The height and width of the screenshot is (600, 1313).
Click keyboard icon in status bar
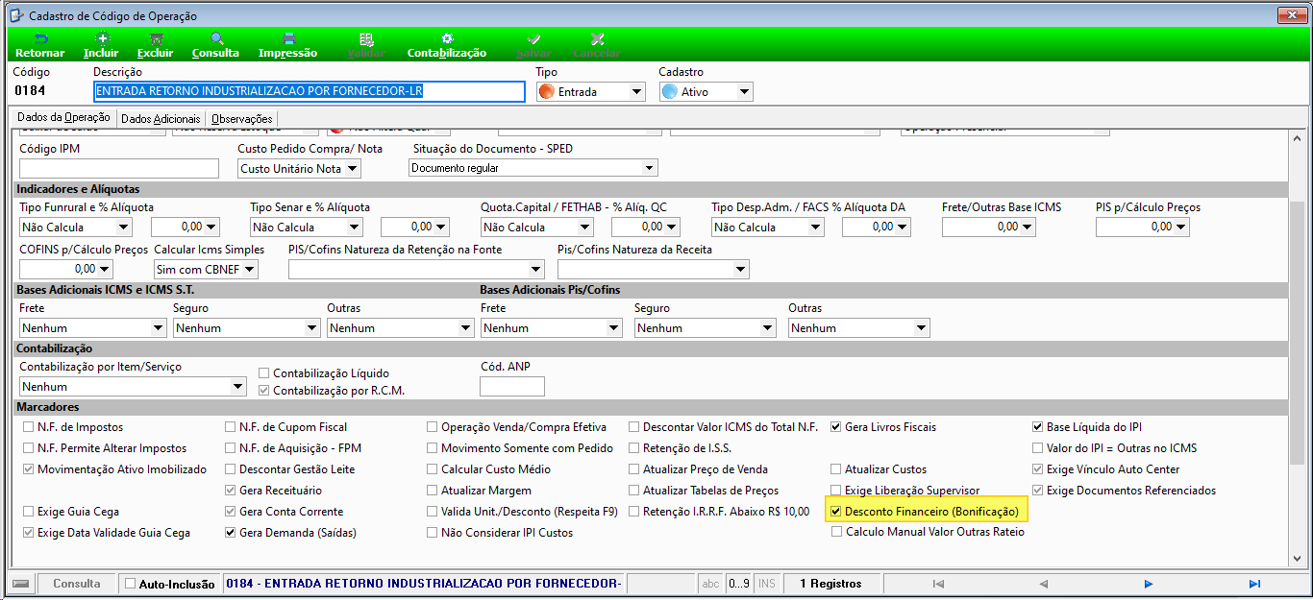point(21,584)
